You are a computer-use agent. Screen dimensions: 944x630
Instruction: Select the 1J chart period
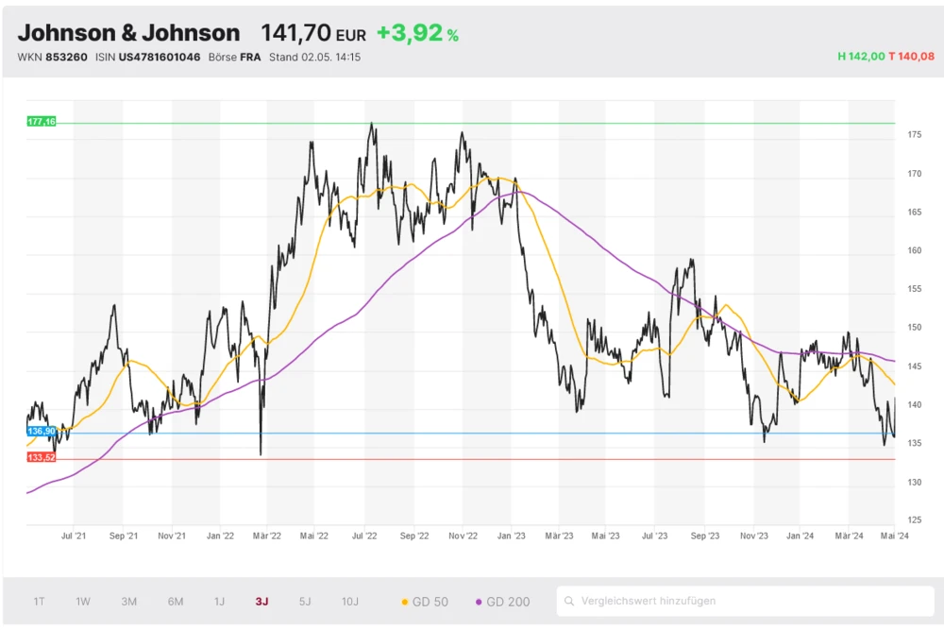pos(219,601)
